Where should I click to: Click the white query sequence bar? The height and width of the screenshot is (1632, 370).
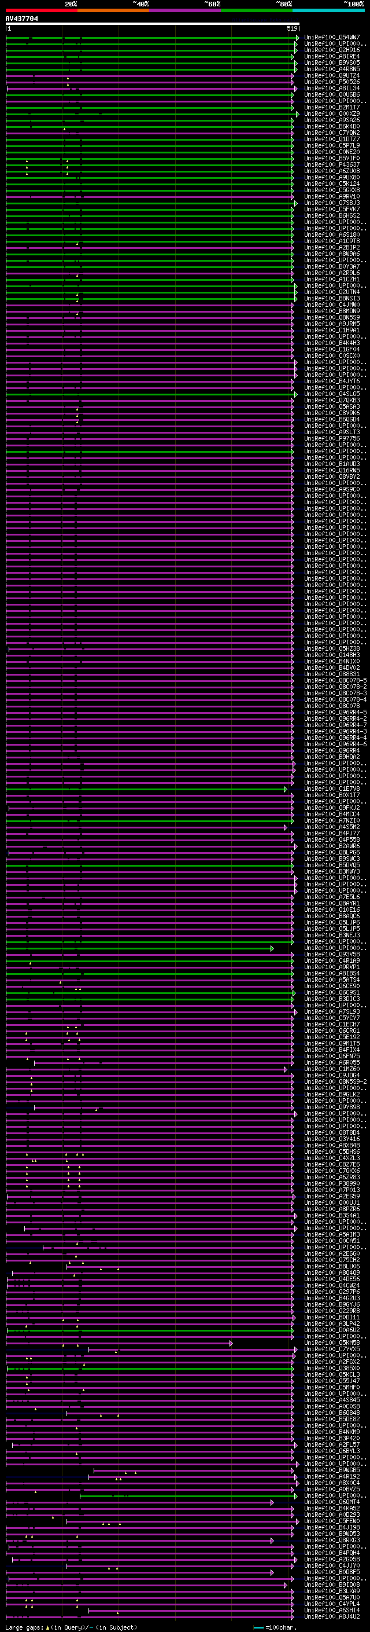pos(153,24)
